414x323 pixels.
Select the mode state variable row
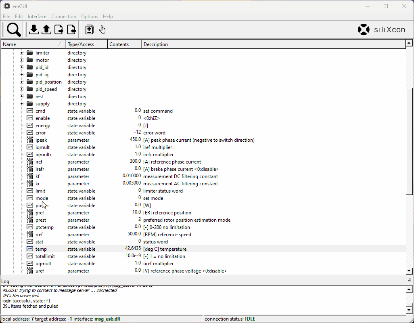(x=215, y=198)
